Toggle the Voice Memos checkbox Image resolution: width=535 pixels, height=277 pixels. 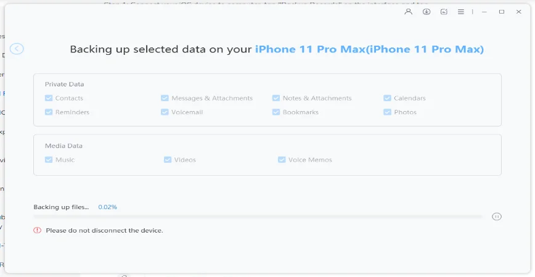[282, 160]
